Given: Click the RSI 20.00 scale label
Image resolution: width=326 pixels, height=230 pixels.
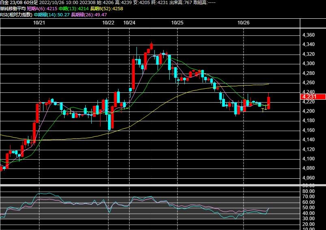Looking at the screenshot, I should (x=309, y=224).
